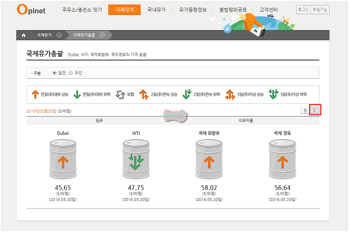Click the 국제 휘발유 price 58.02
Image resolution: width=349 pixels, height=232 pixels.
(209, 188)
